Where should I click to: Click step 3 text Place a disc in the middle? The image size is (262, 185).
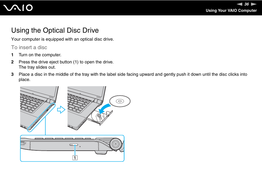pos(133,77)
